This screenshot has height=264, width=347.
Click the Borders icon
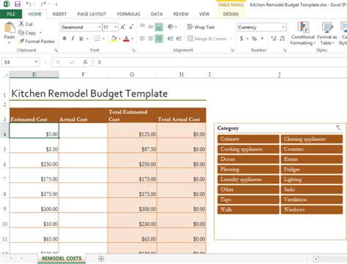pos(97,39)
